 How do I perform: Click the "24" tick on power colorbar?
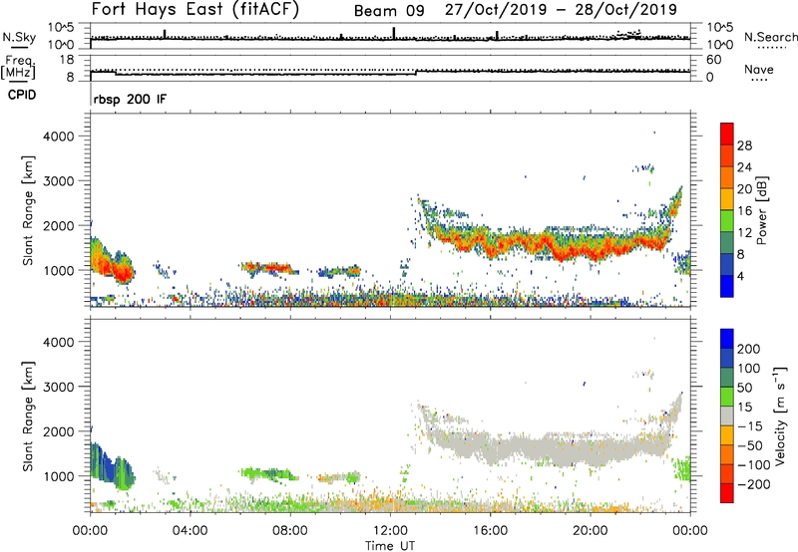(x=744, y=167)
